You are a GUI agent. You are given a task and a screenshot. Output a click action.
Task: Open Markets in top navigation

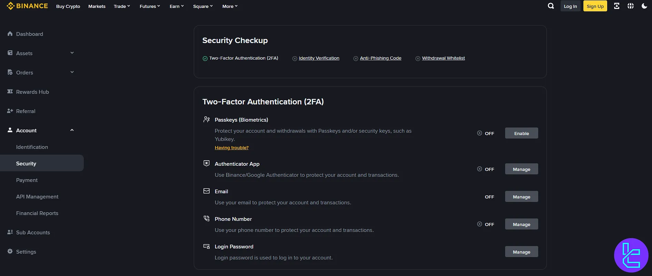tap(97, 6)
